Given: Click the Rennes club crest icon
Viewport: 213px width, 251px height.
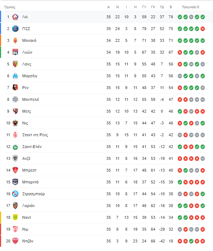Looking at the screenshot, I should (x=15, y=88).
